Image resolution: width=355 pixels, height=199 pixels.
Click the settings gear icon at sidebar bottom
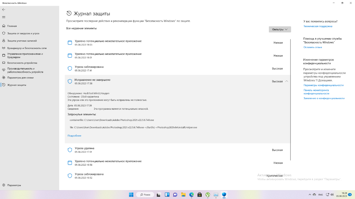tap(4, 185)
